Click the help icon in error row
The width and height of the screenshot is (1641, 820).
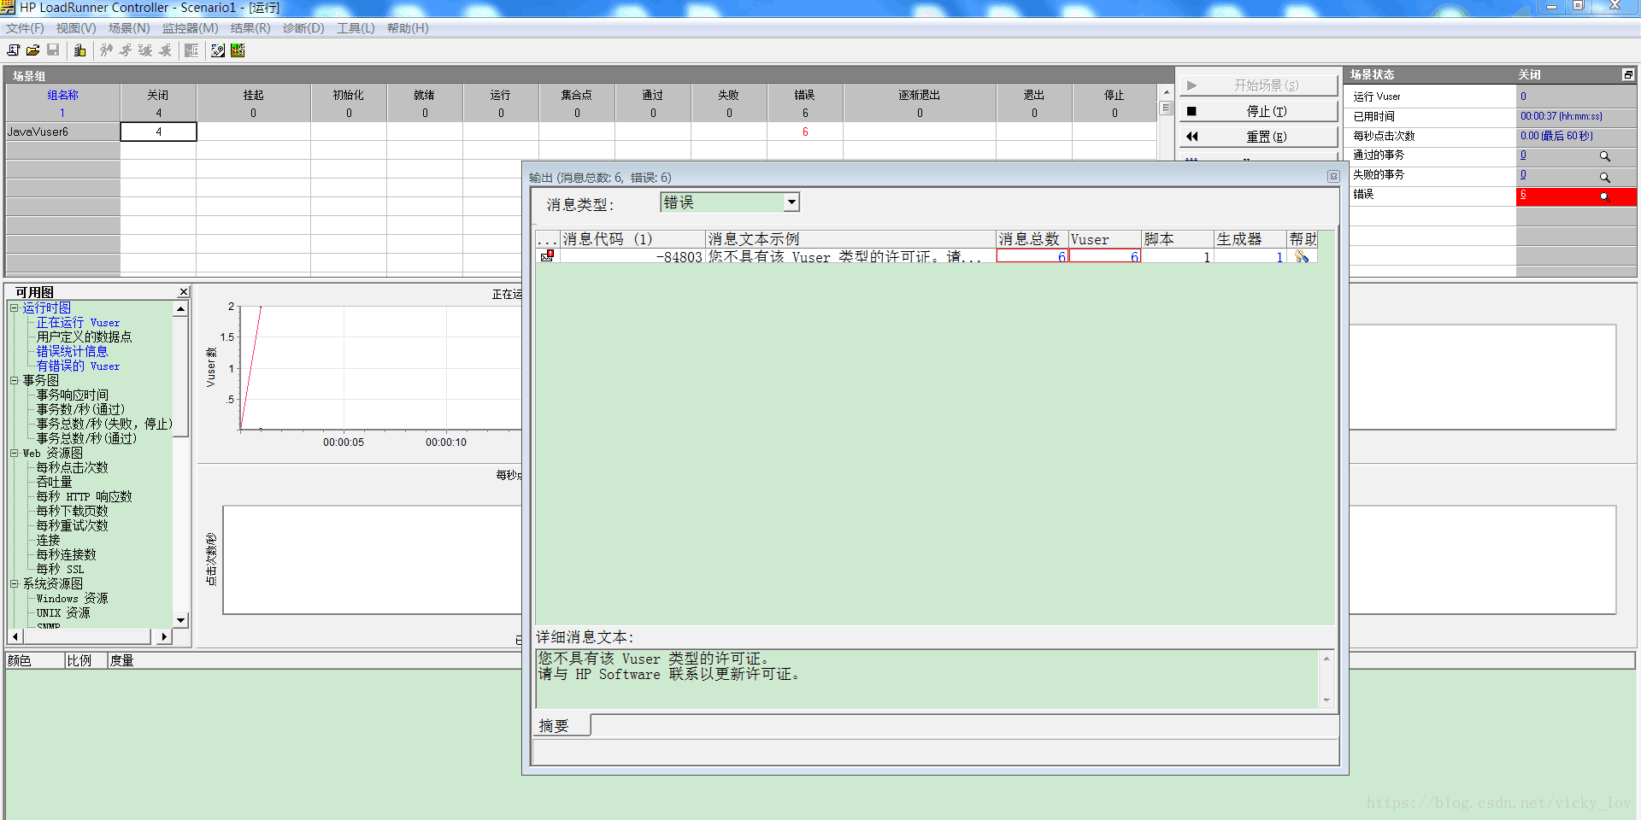click(1302, 256)
